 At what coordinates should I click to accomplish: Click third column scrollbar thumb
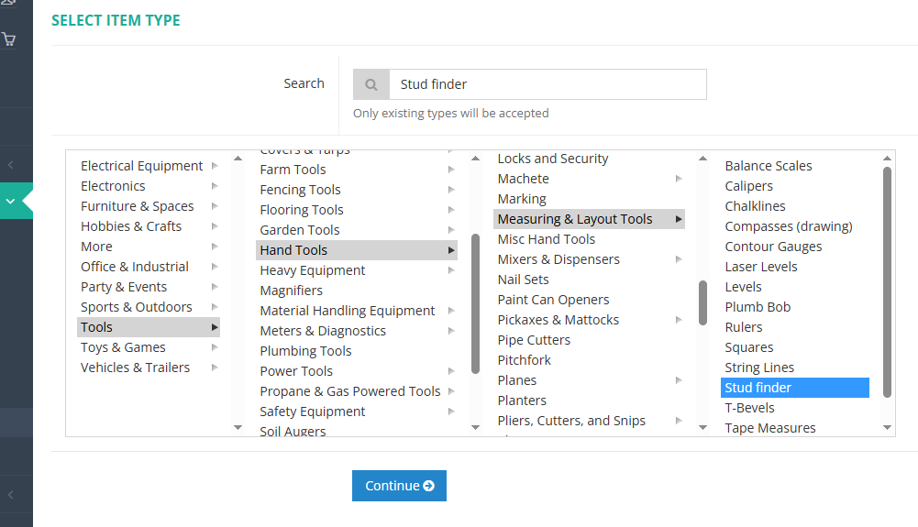(x=703, y=302)
